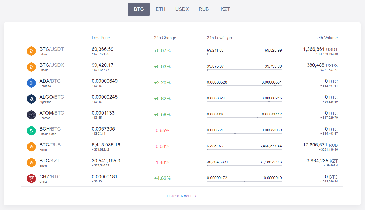Click the last price 30,542,195.3
The width and height of the screenshot is (365, 210).
tap(106, 161)
